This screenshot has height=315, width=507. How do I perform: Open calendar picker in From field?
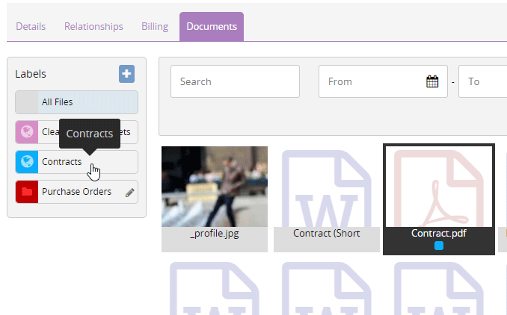(432, 81)
